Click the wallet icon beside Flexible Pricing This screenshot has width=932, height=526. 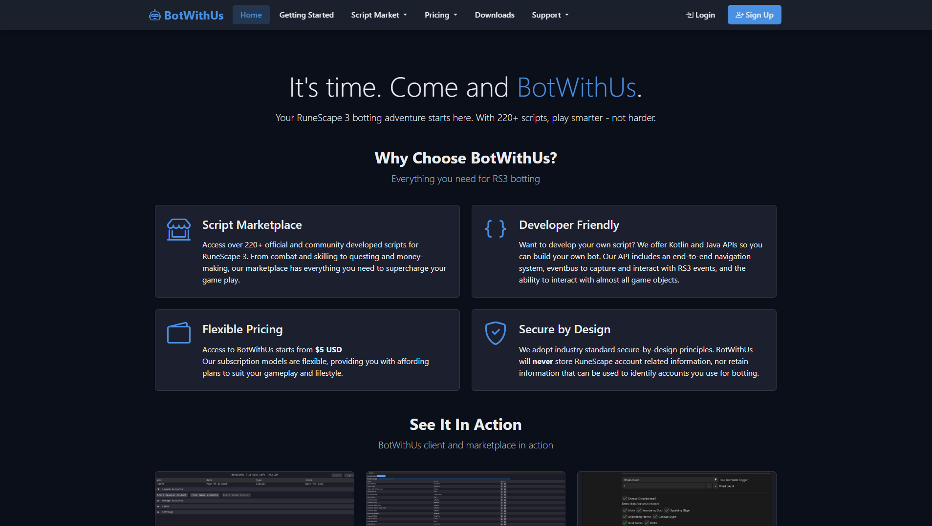(179, 333)
